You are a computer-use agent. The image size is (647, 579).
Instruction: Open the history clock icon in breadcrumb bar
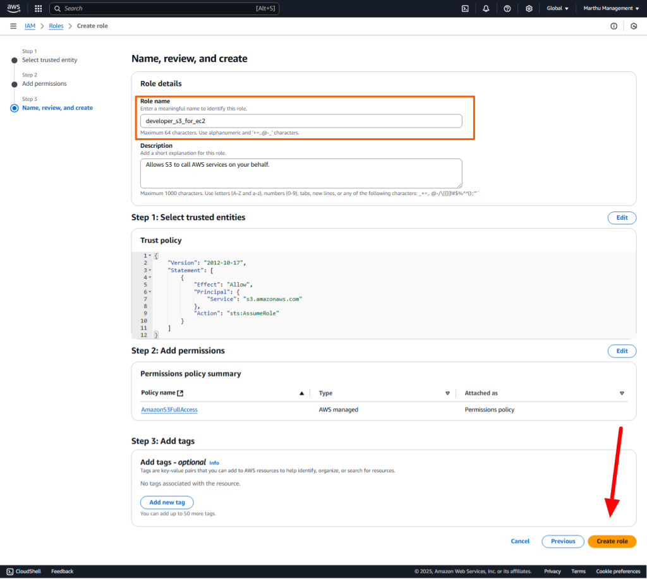[633, 26]
